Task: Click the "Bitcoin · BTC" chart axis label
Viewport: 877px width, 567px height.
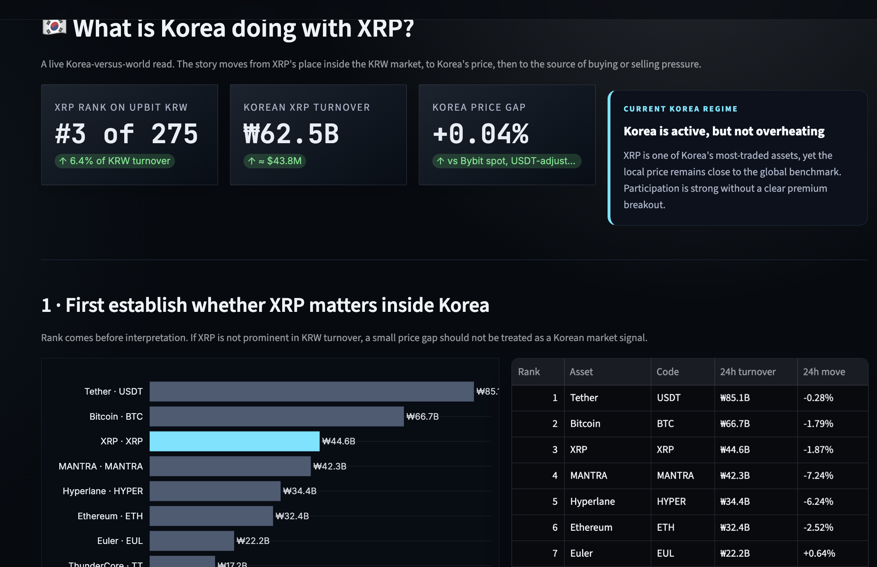Action: pyautogui.click(x=116, y=416)
